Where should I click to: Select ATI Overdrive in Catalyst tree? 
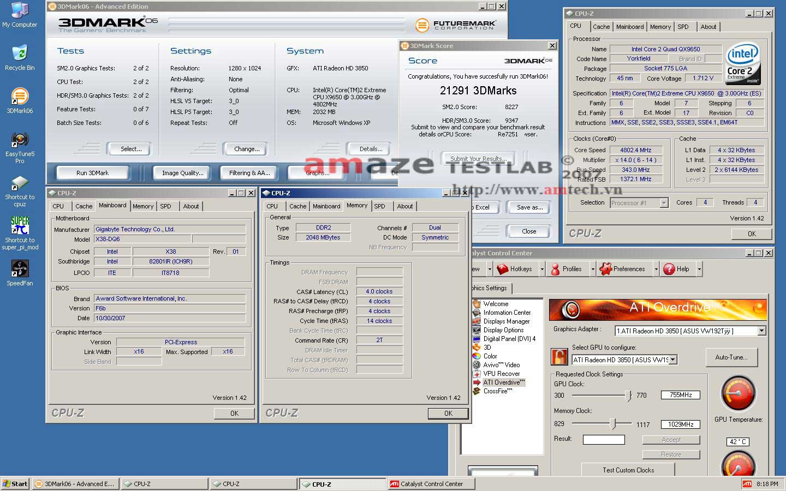(x=503, y=382)
